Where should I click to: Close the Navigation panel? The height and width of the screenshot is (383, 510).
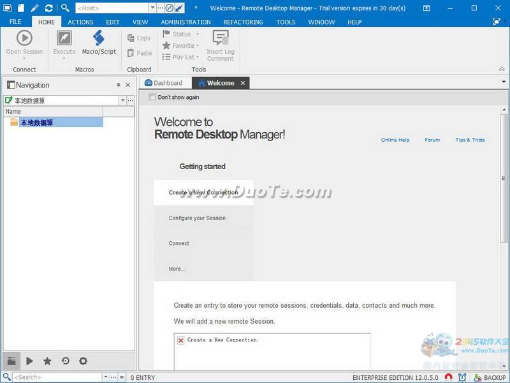coord(128,85)
